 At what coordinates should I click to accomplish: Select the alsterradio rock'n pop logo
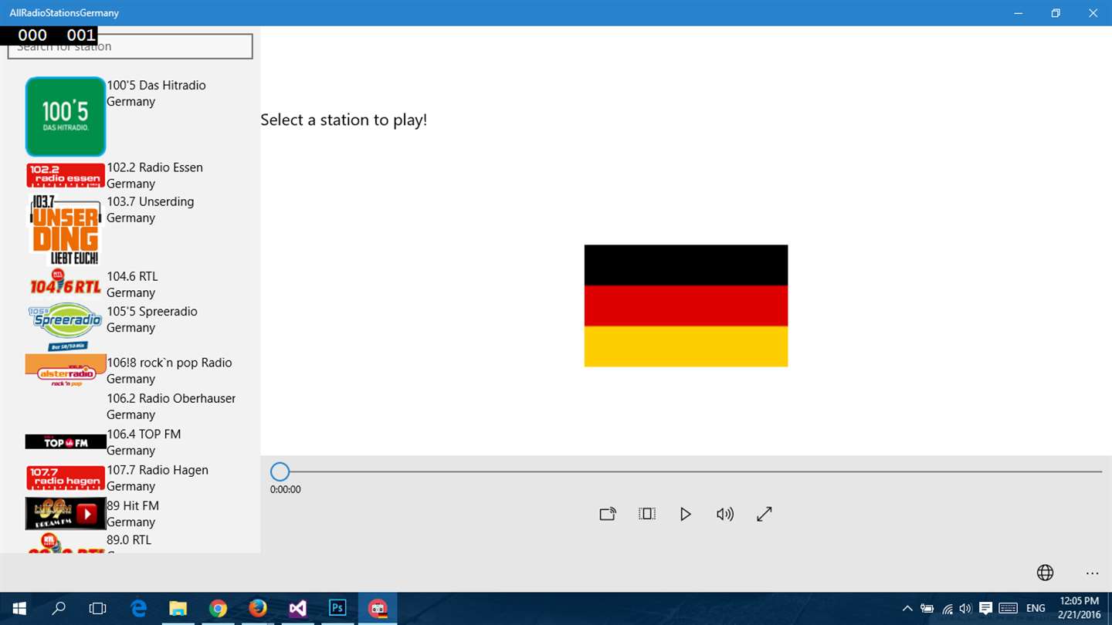pyautogui.click(x=66, y=371)
